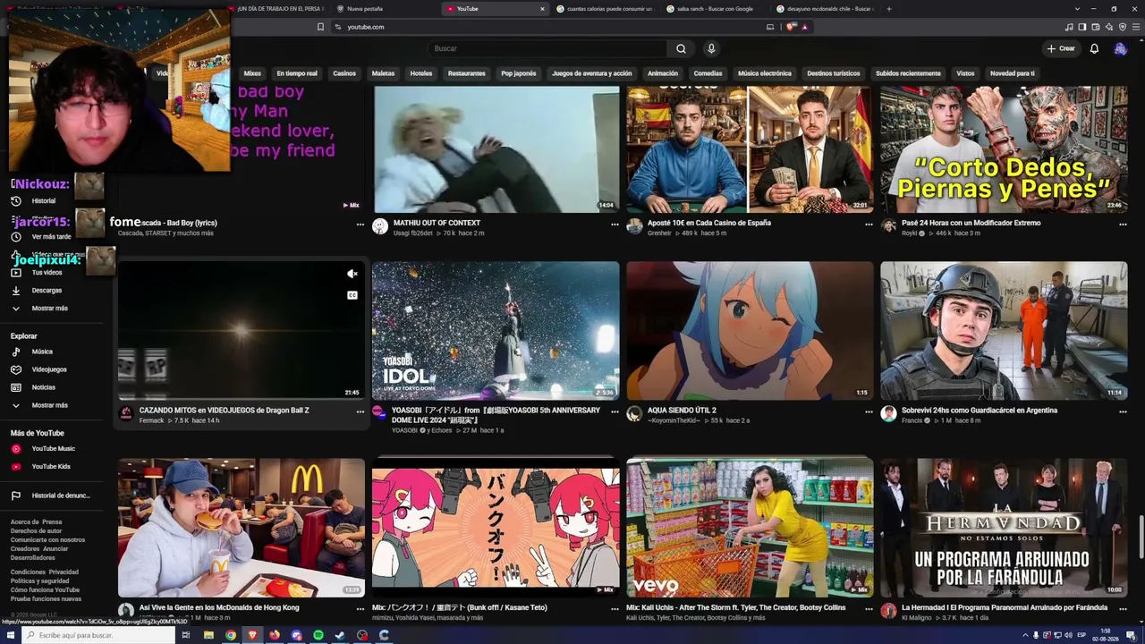Viewport: 1145px width, 644px height.
Task: Select the Música electrónica chip
Action: [764, 73]
